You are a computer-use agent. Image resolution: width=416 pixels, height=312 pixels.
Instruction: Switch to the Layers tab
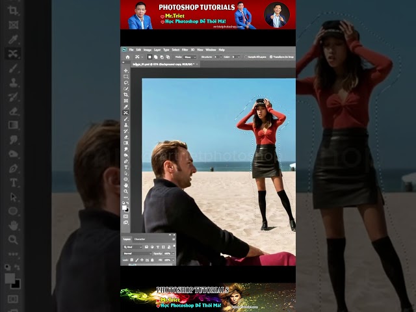pos(127,239)
